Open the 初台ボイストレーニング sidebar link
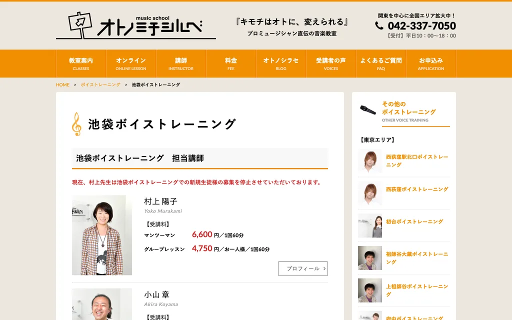 (x=414, y=221)
